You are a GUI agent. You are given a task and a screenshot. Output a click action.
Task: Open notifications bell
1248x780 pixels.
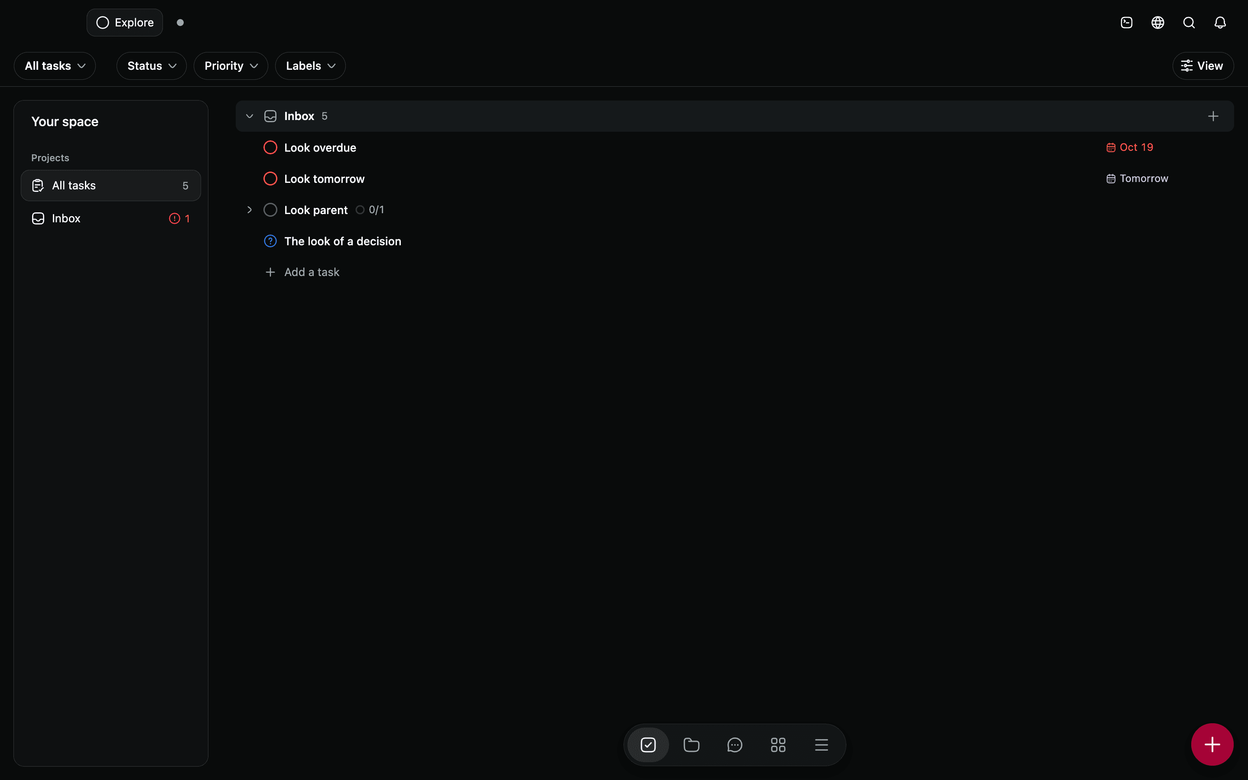(1220, 23)
